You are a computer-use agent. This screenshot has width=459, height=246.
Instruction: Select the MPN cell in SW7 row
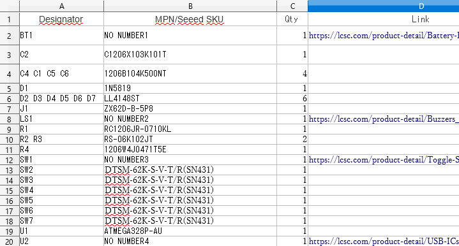[190, 221]
